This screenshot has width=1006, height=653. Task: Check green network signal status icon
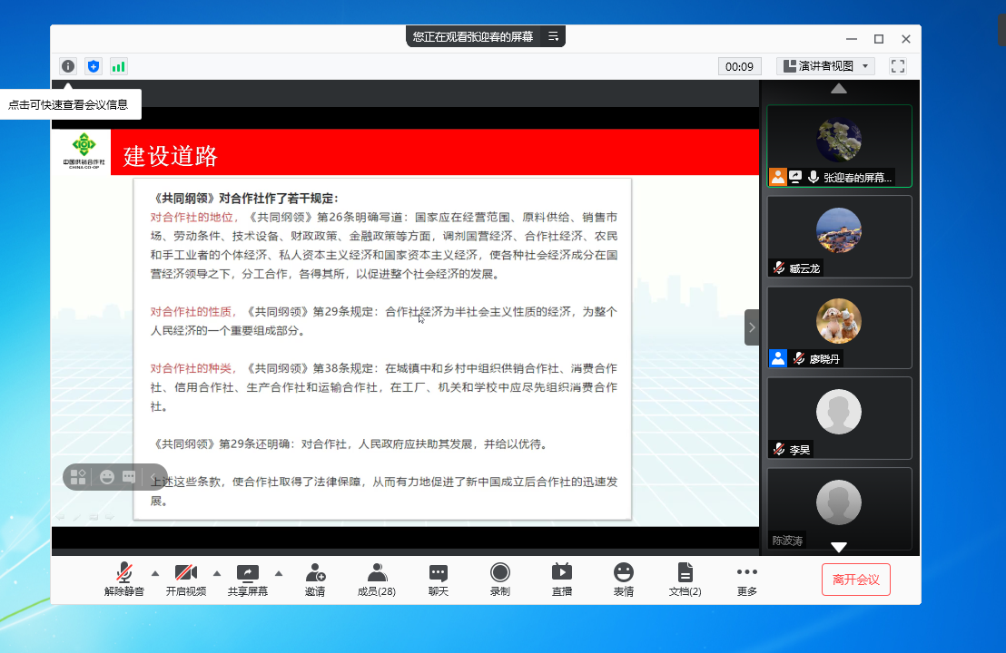119,66
